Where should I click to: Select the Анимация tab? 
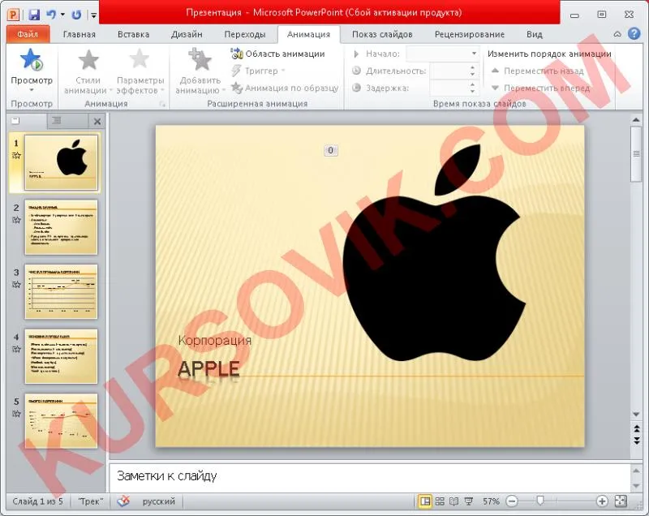tap(308, 34)
